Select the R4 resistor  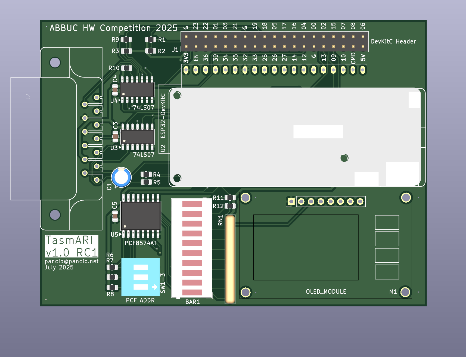coord(146,174)
